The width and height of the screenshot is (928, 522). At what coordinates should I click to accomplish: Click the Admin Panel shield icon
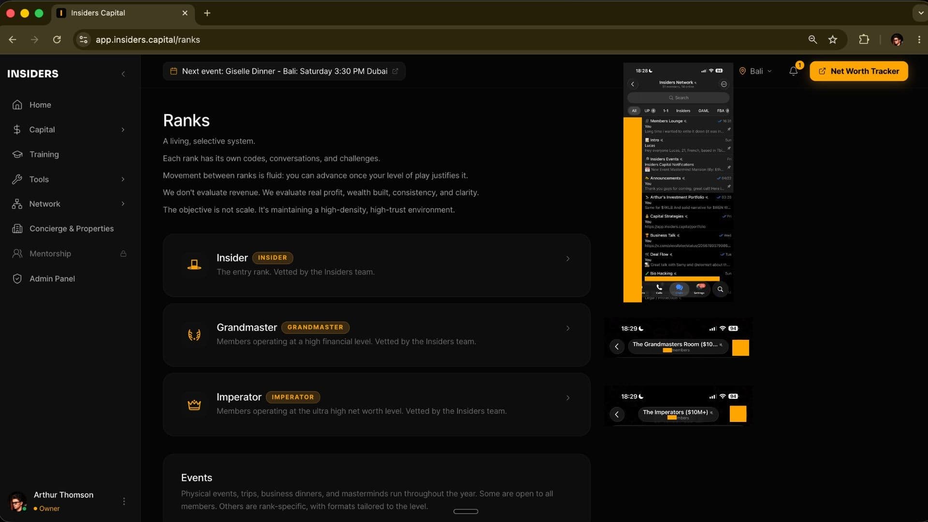17,278
